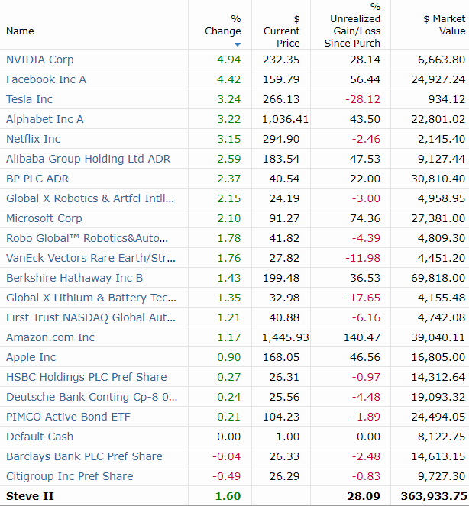The width and height of the screenshot is (469, 506).
Task: Open Microsoft Corp link
Action: click(x=44, y=218)
